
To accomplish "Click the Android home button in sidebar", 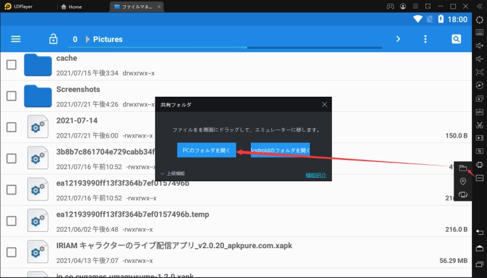I will (480, 248).
